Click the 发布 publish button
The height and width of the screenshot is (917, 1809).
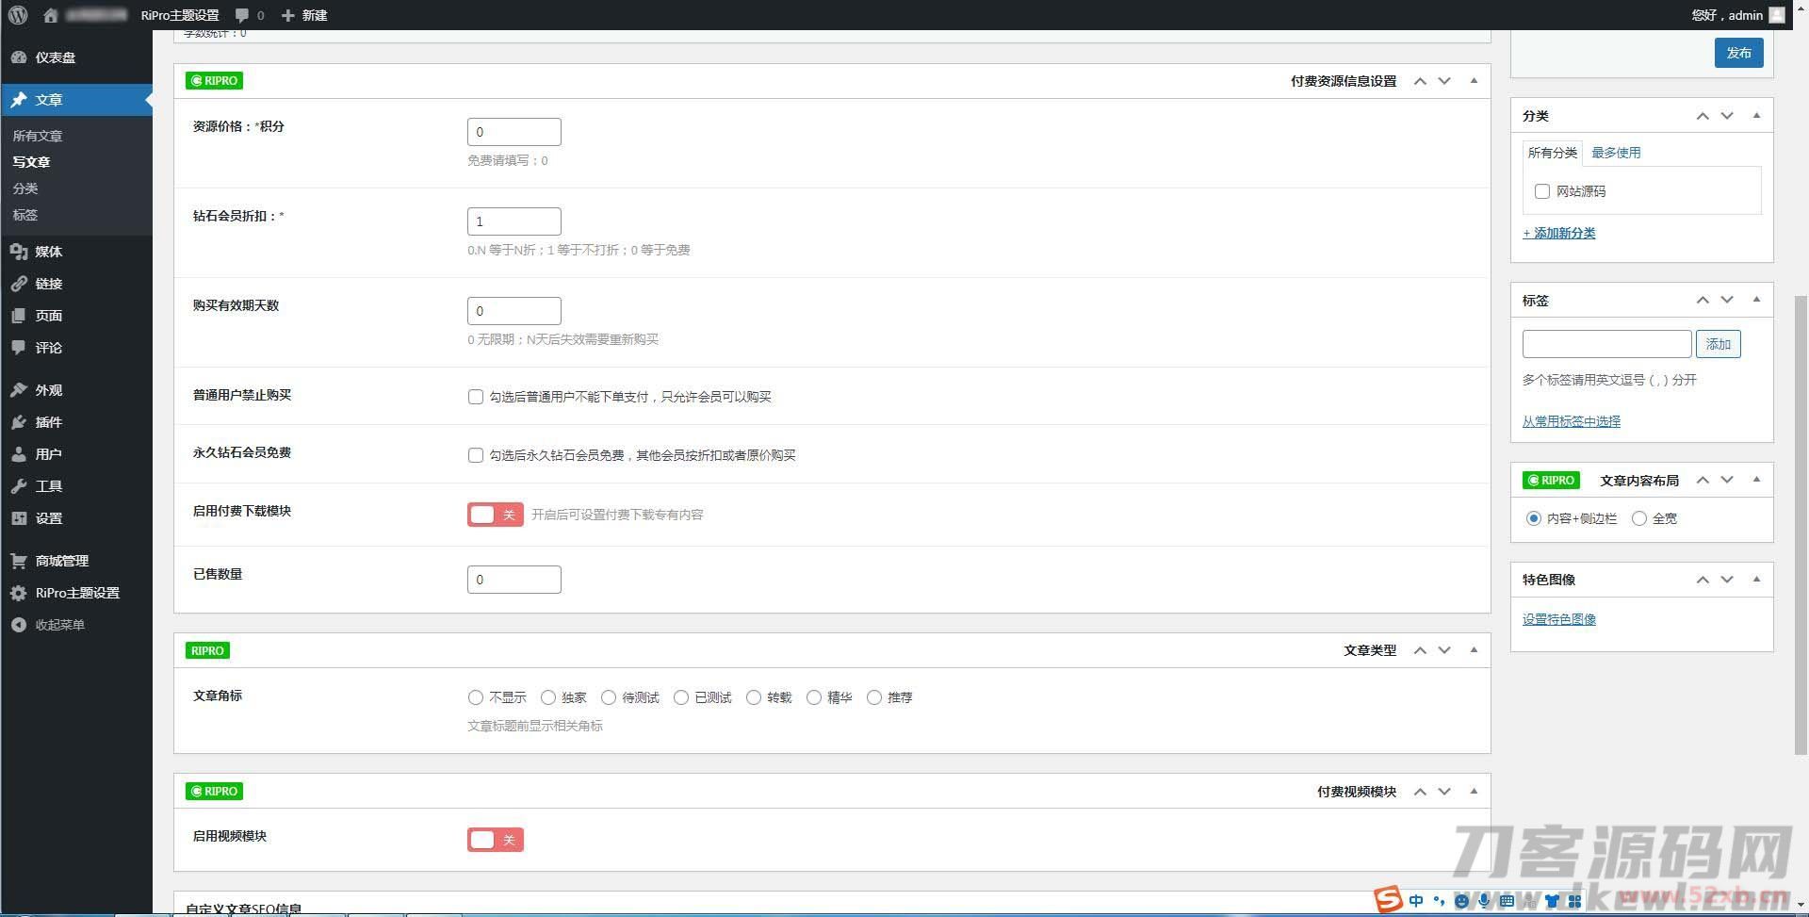1738,54
